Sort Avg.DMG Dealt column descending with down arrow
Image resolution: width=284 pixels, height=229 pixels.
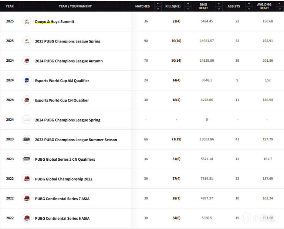tap(279, 9)
